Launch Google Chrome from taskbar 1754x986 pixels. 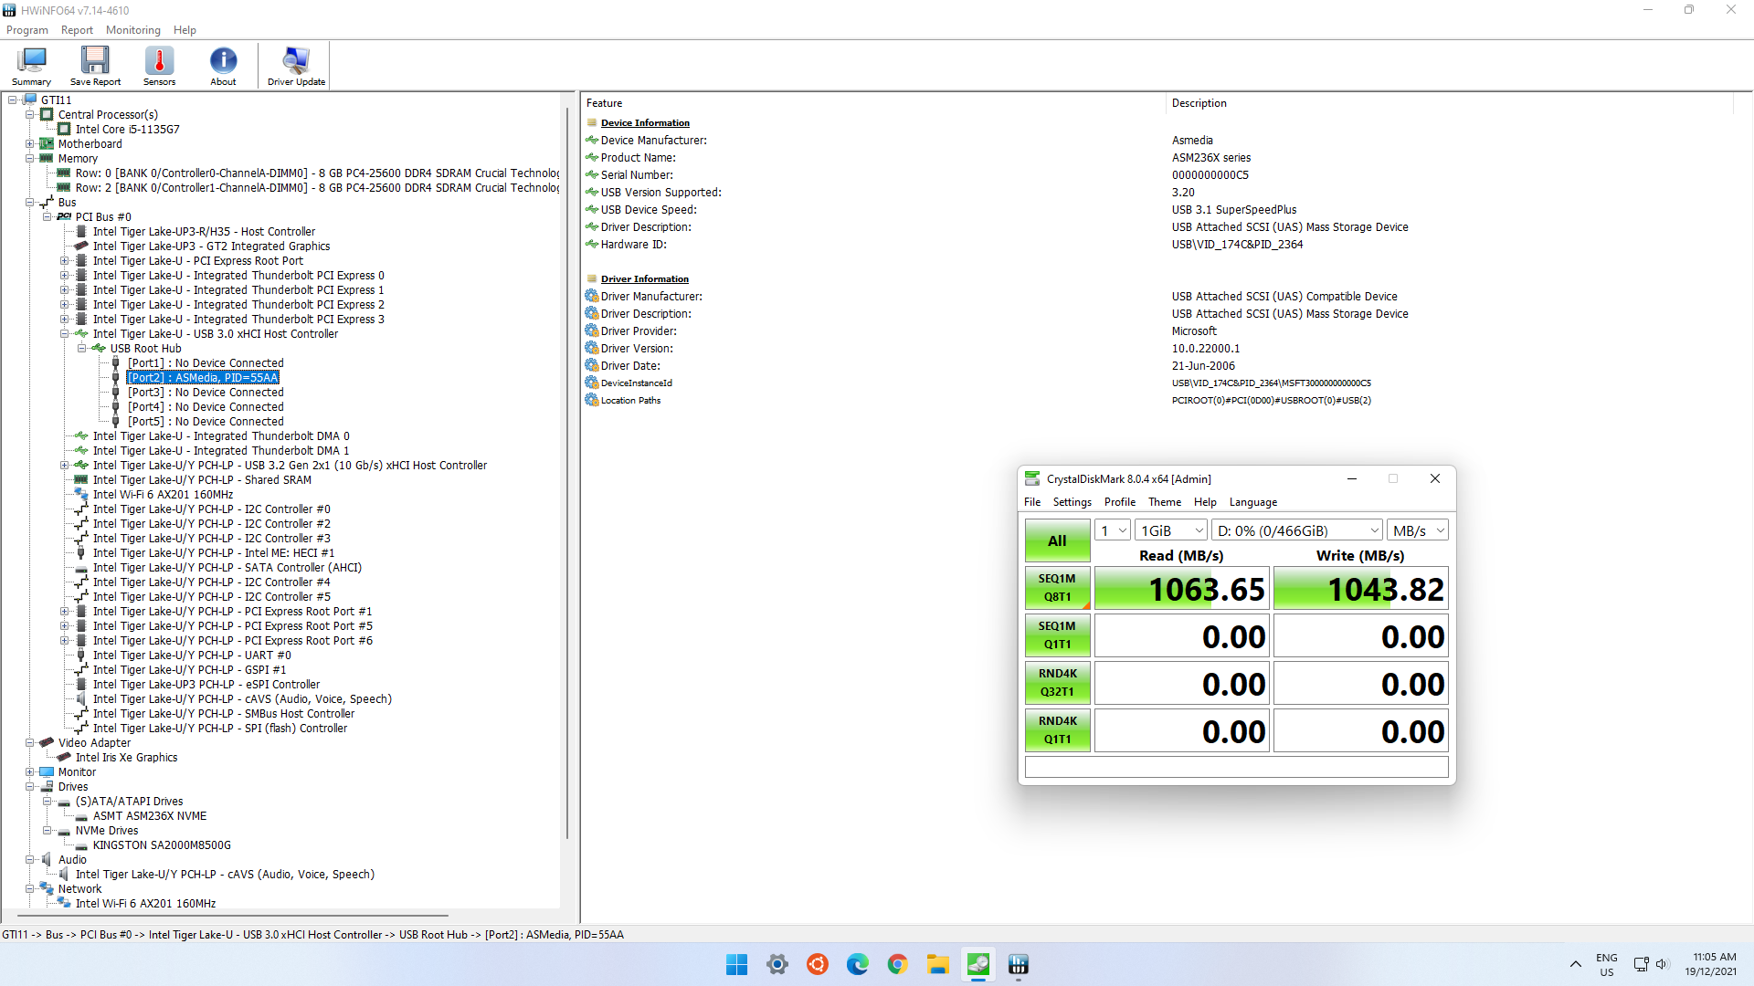(898, 964)
